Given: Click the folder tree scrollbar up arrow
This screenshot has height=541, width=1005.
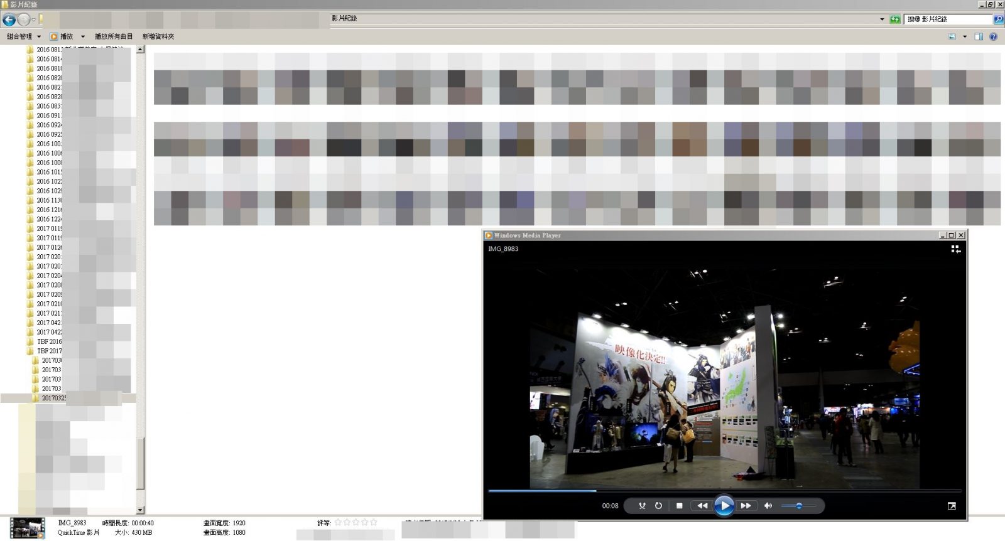Looking at the screenshot, I should click(140, 49).
